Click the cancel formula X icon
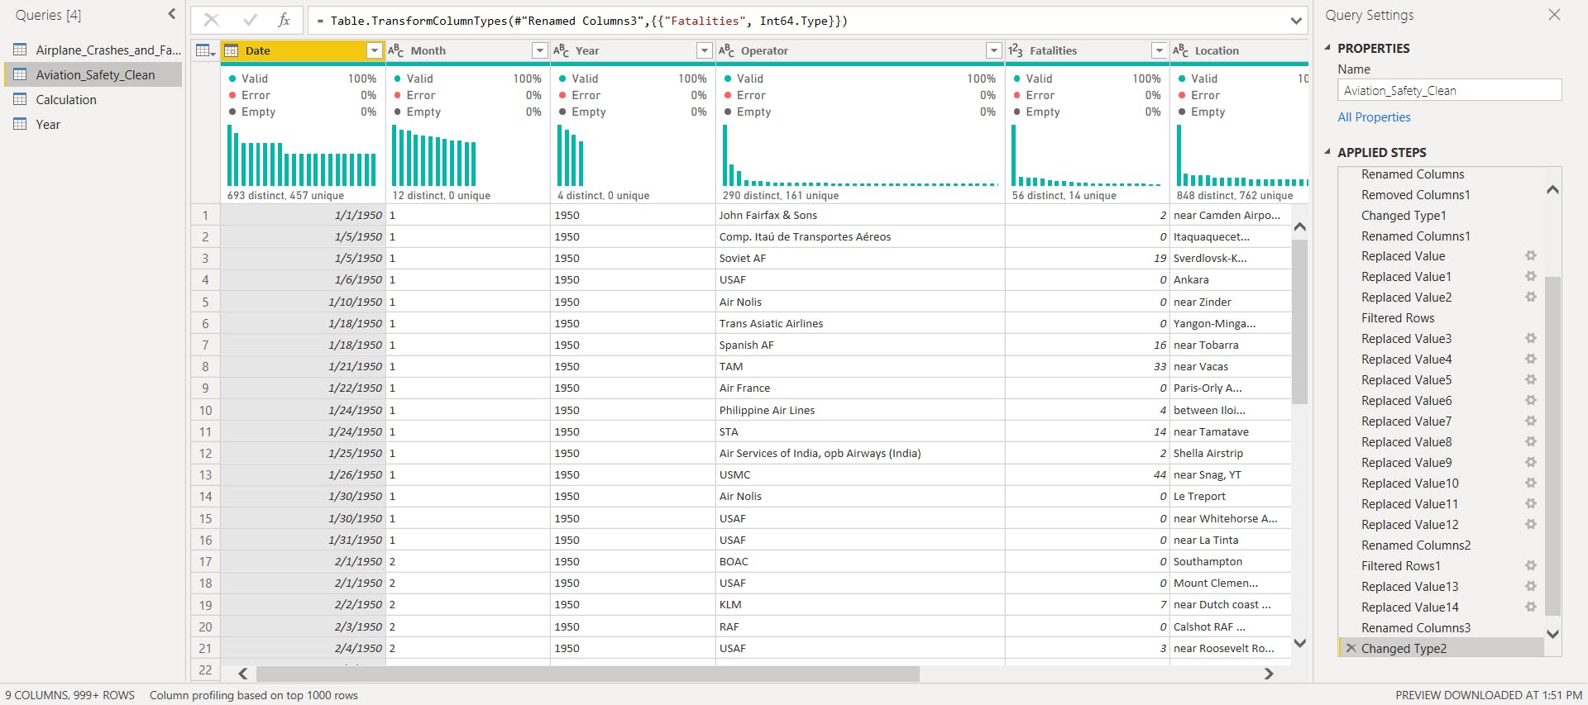This screenshot has width=1588, height=705. (212, 21)
